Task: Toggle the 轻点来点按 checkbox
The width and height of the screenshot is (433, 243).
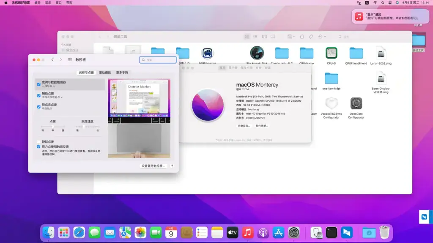Action: [x=38, y=107]
